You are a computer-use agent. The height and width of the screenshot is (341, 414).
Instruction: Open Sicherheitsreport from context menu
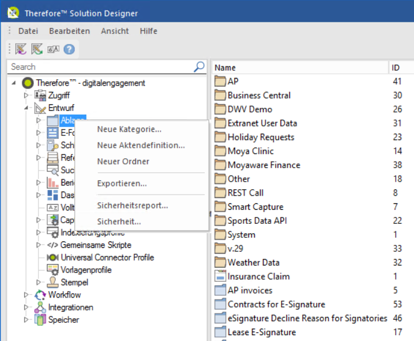[142, 206]
